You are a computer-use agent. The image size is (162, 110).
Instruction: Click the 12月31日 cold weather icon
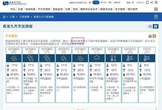click(130, 58)
